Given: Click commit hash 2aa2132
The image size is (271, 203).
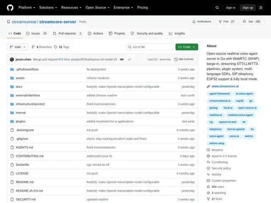Looking at the screenshot, I should point(152,59).
